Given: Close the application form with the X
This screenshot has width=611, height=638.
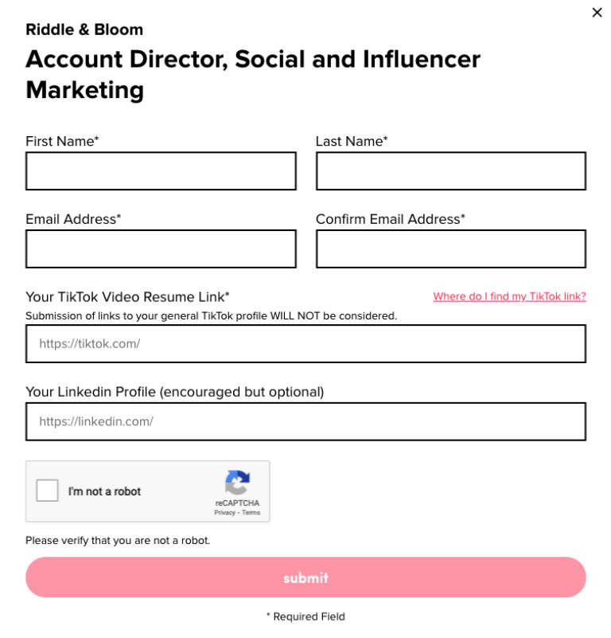Looking at the screenshot, I should pos(597,13).
